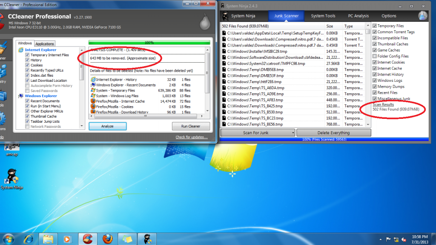Click the Run Cleaner button
The image size is (436, 245).
(x=191, y=126)
